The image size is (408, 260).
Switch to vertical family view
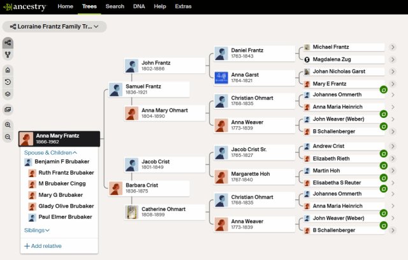tap(8, 54)
